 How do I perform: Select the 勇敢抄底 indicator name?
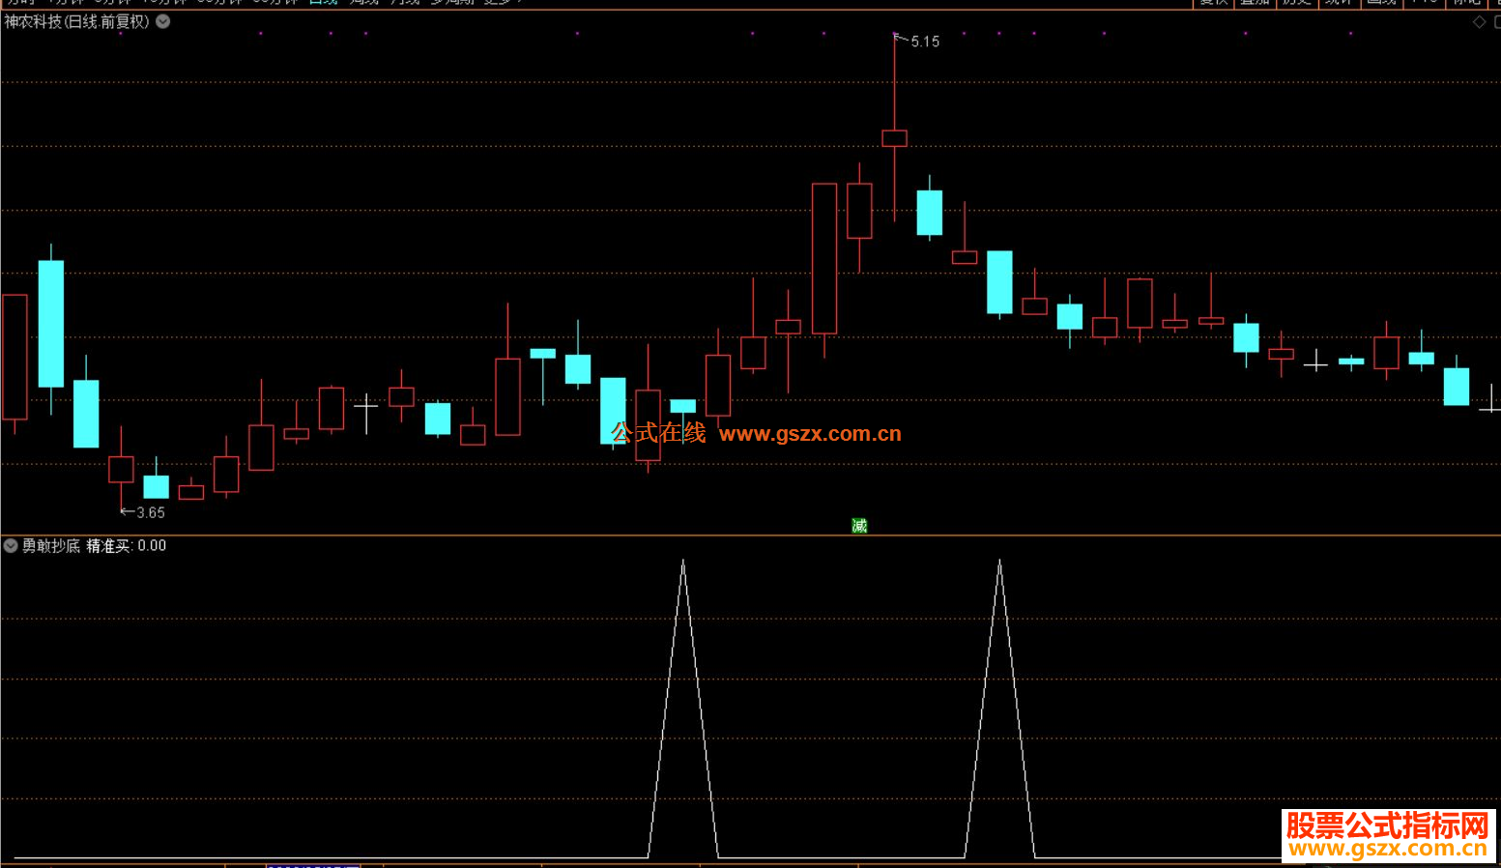51,546
